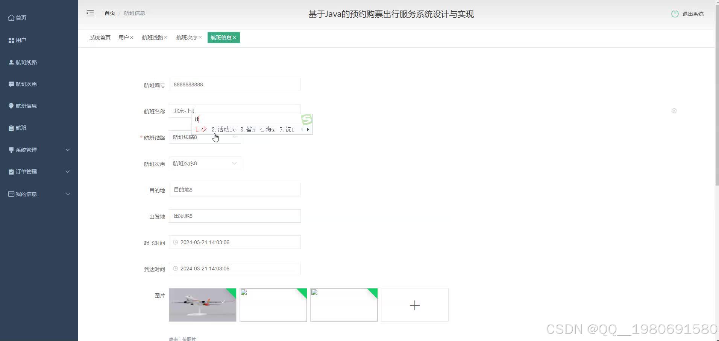This screenshot has height=341, width=719.
Task: Switch to the 系统首页 tab
Action: 100,38
